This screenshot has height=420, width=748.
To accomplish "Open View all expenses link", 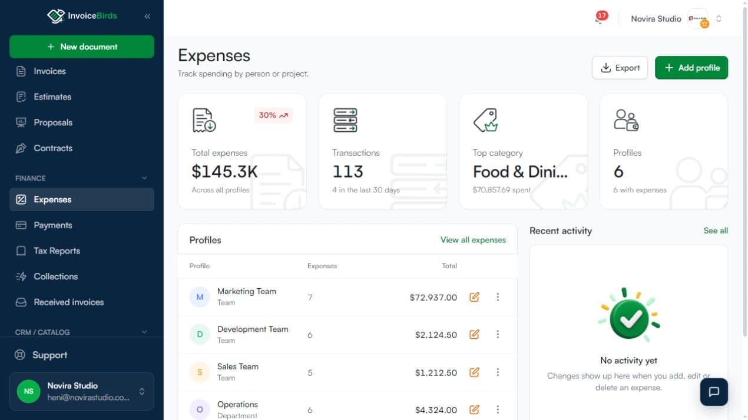I will click(x=473, y=240).
